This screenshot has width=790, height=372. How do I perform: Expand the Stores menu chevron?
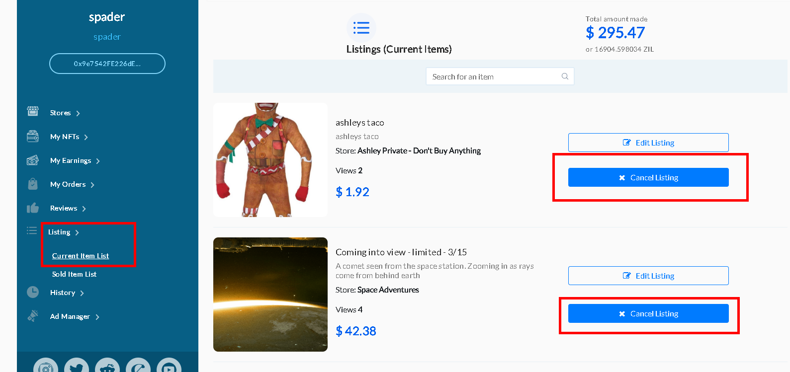point(78,113)
